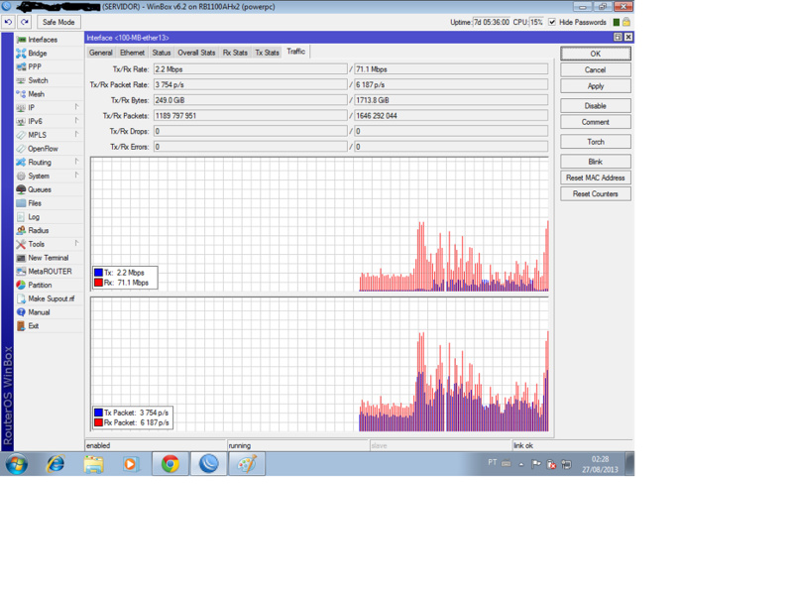Open the Interfaces menu icon
The height and width of the screenshot is (595, 793).
(21, 40)
